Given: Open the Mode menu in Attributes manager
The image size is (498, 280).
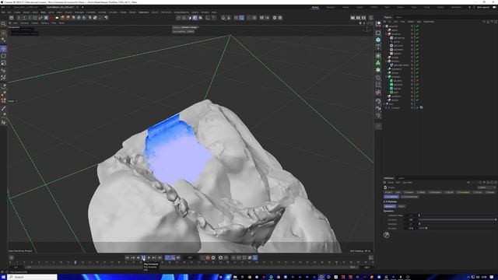Looking at the screenshot, I should (x=391, y=183).
